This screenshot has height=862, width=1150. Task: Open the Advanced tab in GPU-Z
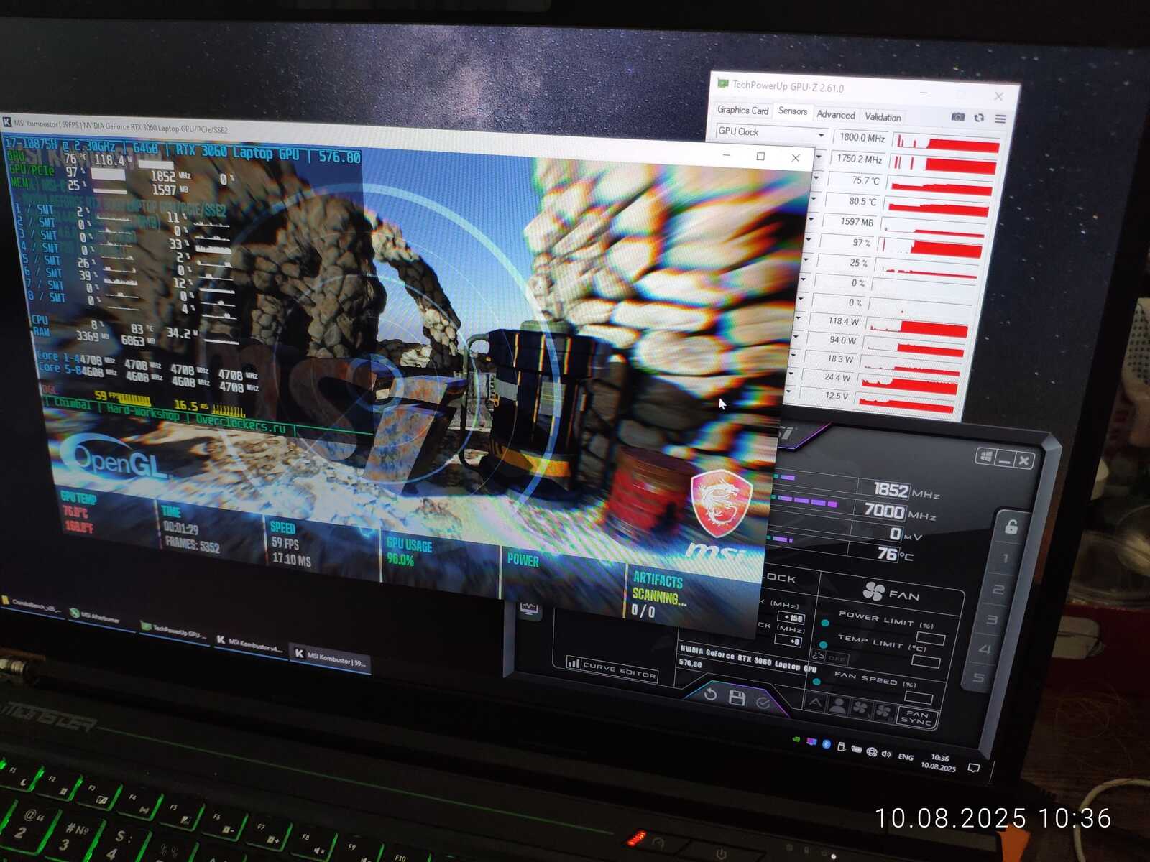[x=836, y=115]
